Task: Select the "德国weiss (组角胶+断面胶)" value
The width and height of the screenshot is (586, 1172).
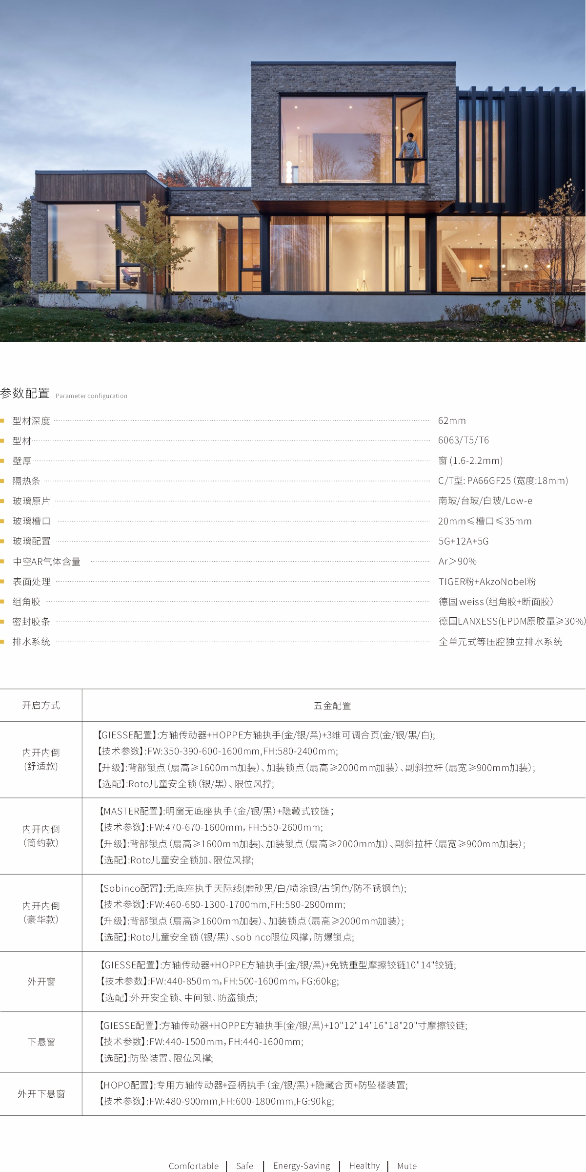Action: (496, 602)
